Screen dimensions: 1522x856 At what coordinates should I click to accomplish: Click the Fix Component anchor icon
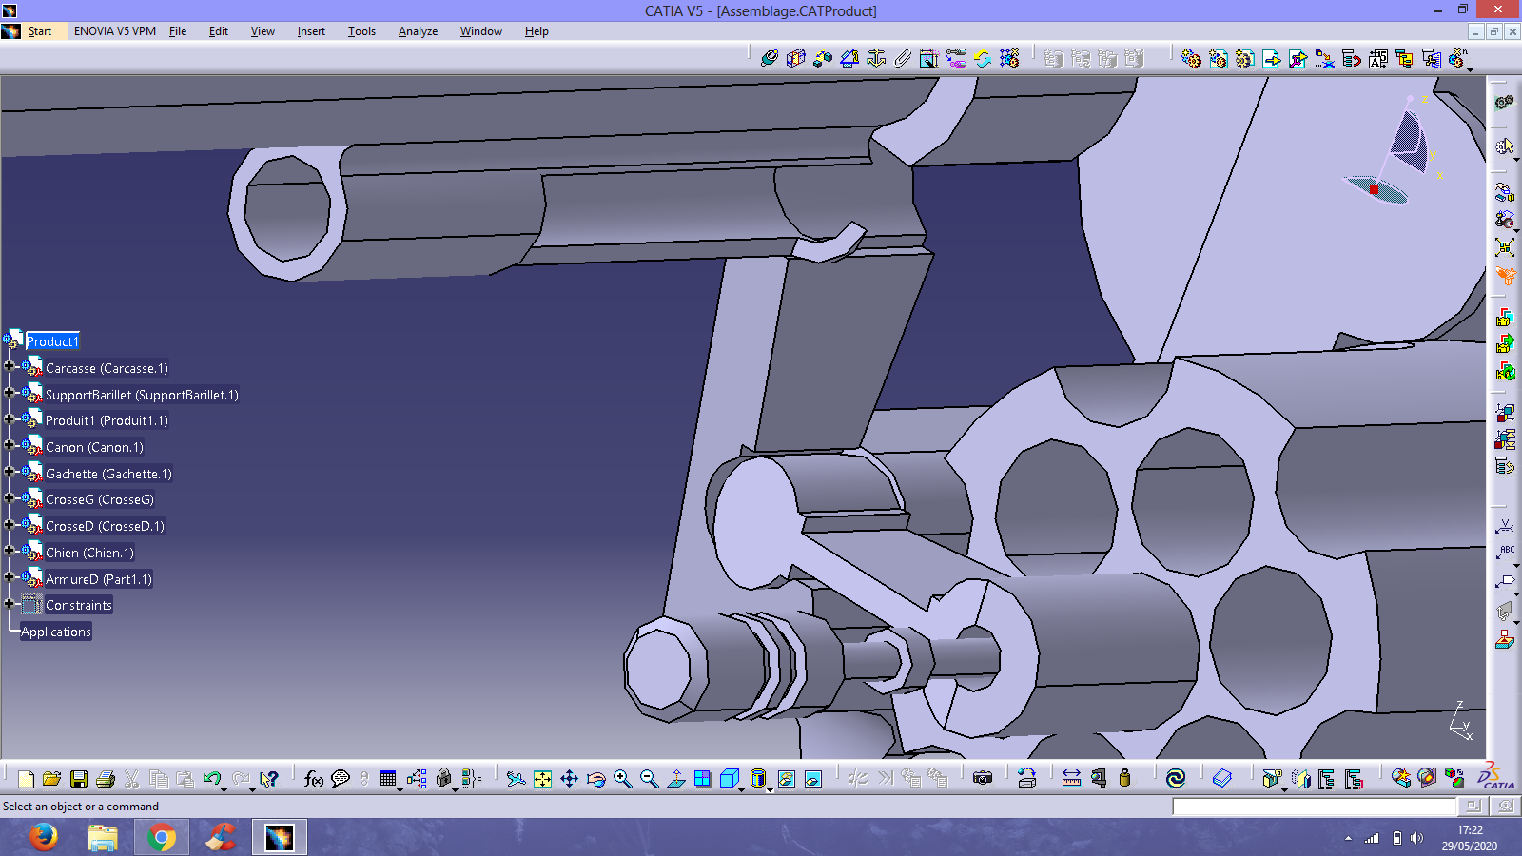coord(876,58)
